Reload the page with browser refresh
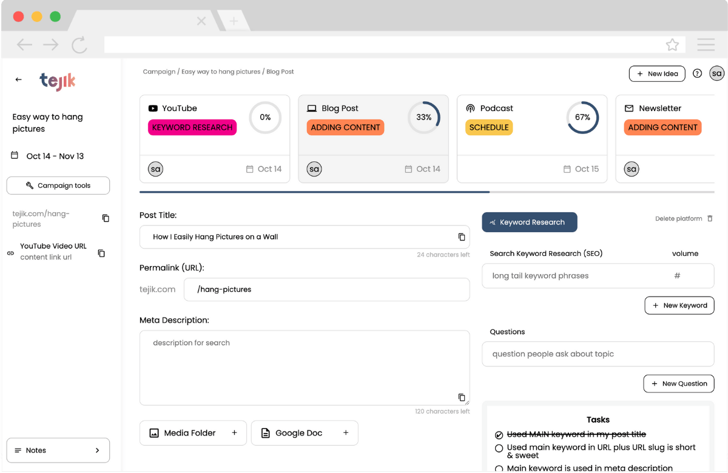Viewport: 728px width, 473px height. 79,45
